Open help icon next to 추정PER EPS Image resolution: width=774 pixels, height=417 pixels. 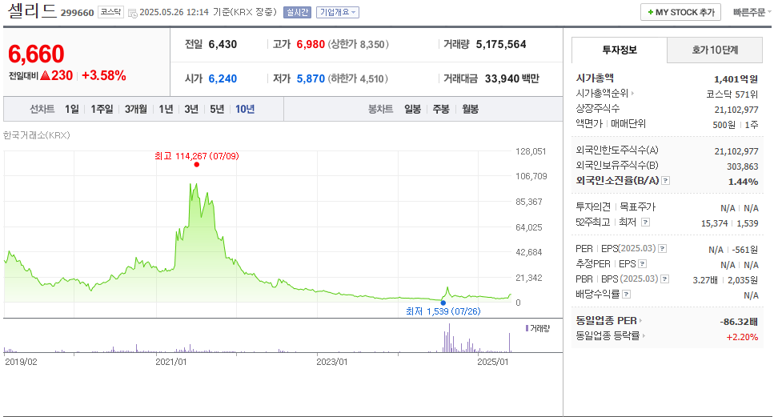tap(642, 264)
